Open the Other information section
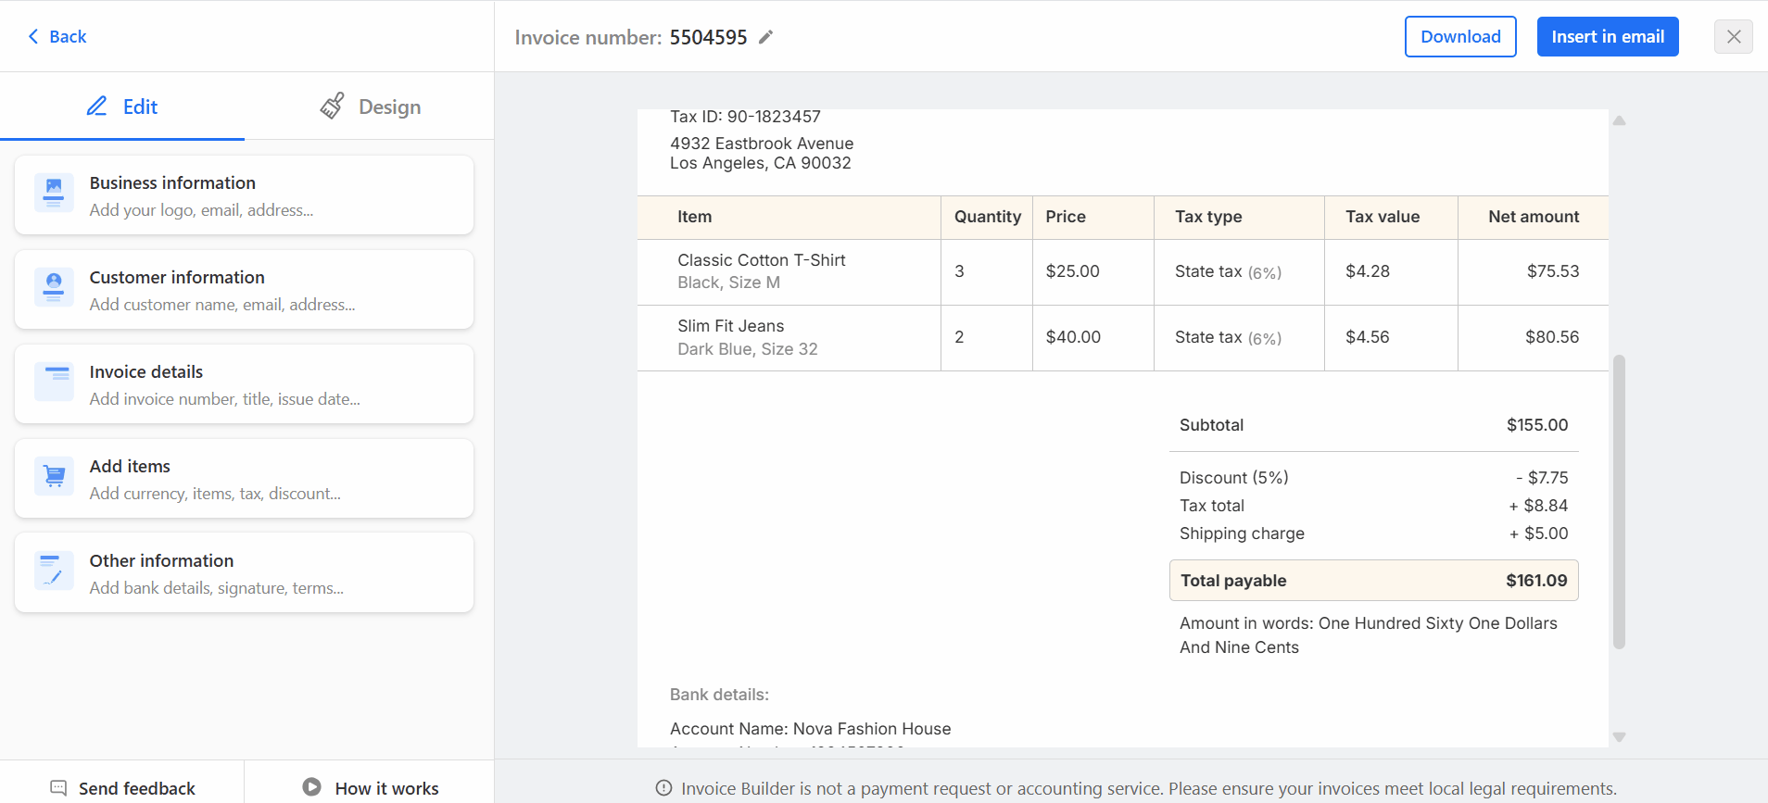The height and width of the screenshot is (803, 1768). [x=244, y=572]
